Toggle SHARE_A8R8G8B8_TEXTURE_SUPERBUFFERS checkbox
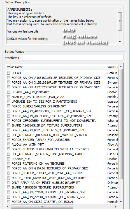Screen dimensions: 130x209 (8, 187)
